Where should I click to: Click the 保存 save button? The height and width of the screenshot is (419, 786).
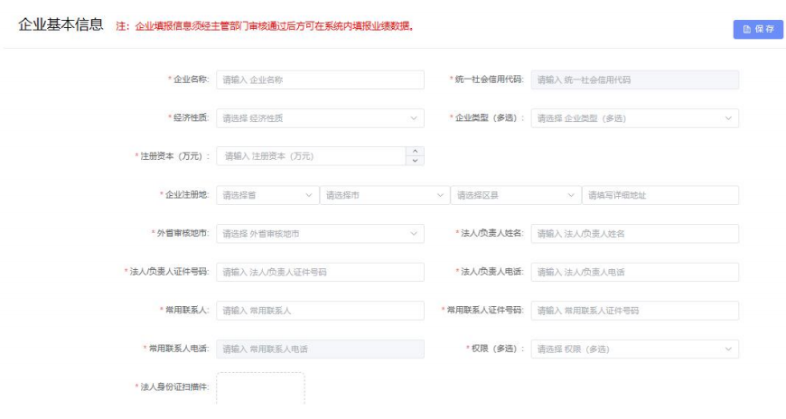point(758,29)
